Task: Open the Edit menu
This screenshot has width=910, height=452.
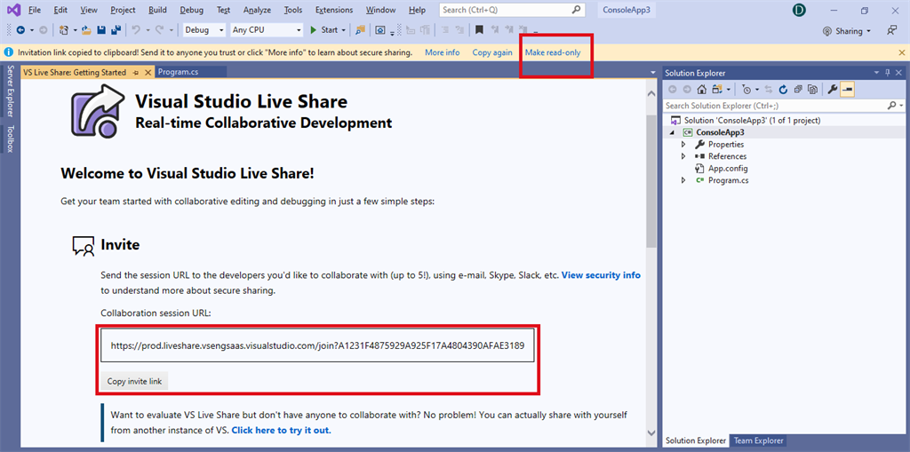Action: [60, 10]
